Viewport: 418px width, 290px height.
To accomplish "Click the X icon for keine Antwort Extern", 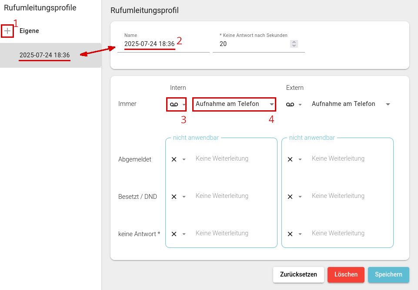I will pyautogui.click(x=290, y=234).
